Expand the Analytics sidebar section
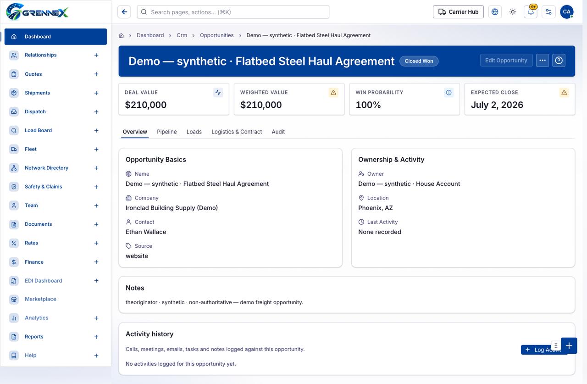This screenshot has height=384, width=587. tap(96, 318)
